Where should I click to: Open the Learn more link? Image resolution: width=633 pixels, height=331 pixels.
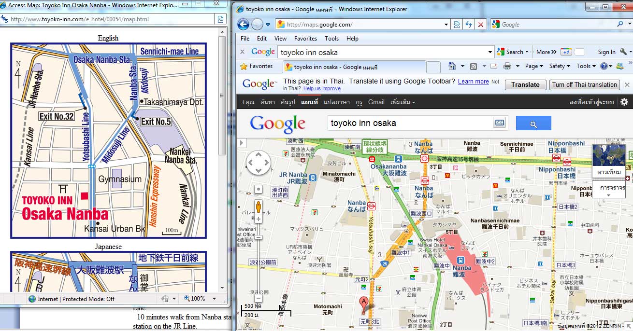click(x=473, y=82)
